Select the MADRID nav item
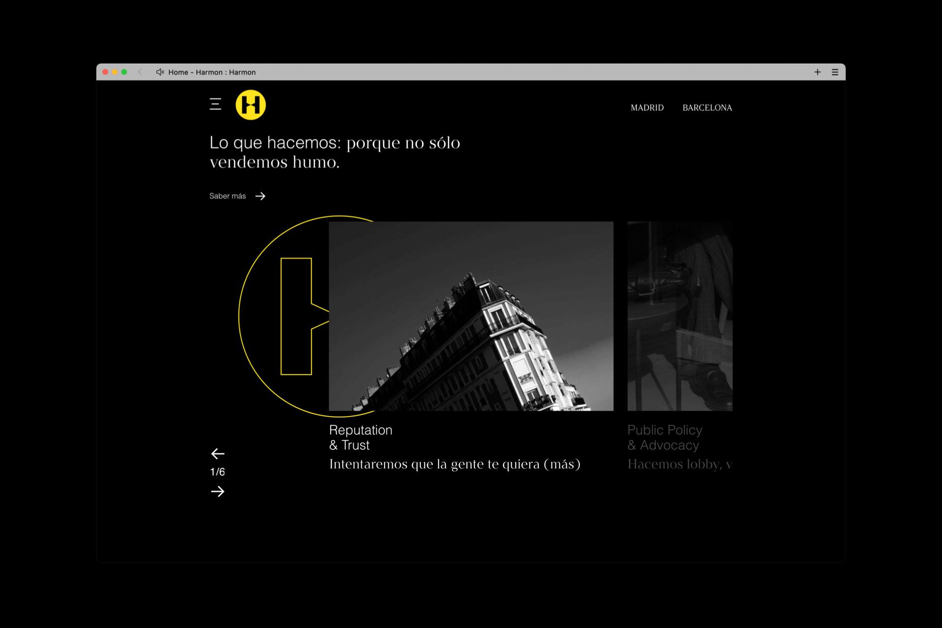942x628 pixels. click(x=647, y=108)
